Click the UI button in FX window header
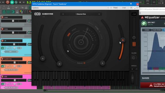 pyautogui.click(x=131, y=8)
